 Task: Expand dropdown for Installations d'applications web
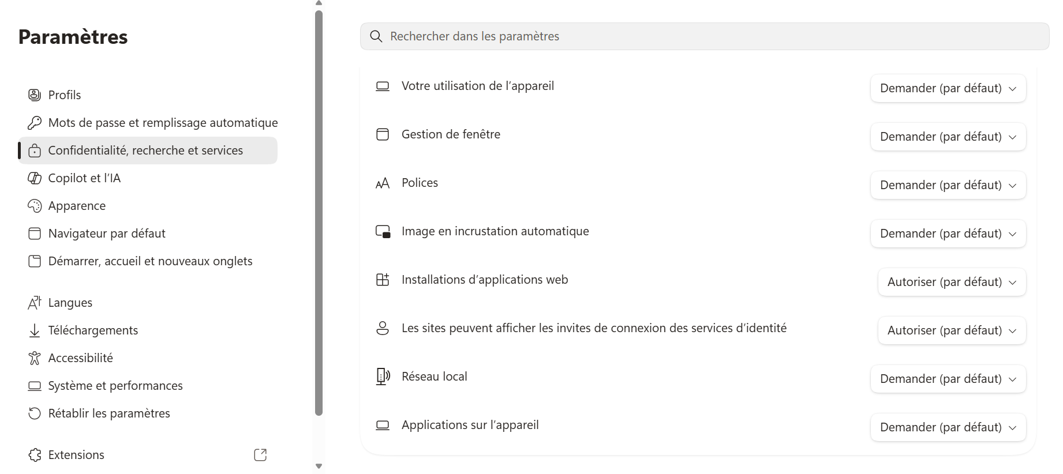pos(952,282)
